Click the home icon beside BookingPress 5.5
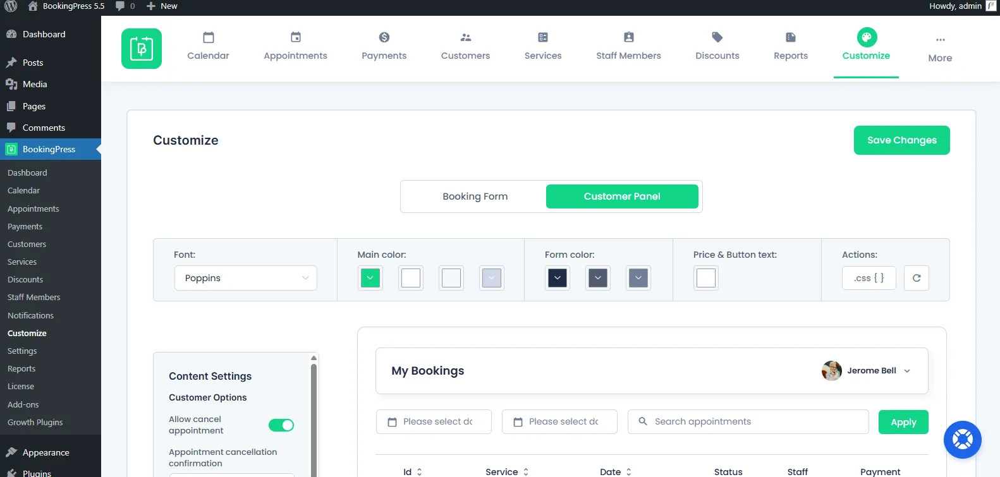1000x477 pixels. pyautogui.click(x=33, y=6)
